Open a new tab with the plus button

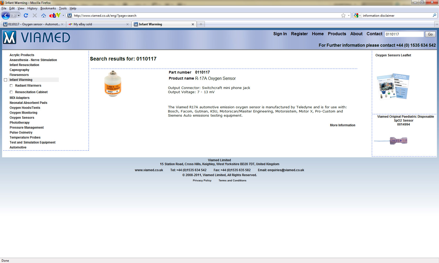click(201, 24)
